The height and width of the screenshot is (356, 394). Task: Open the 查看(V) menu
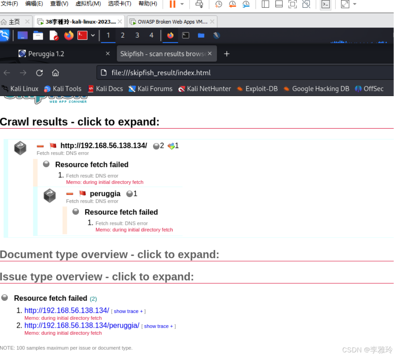[x=59, y=4]
